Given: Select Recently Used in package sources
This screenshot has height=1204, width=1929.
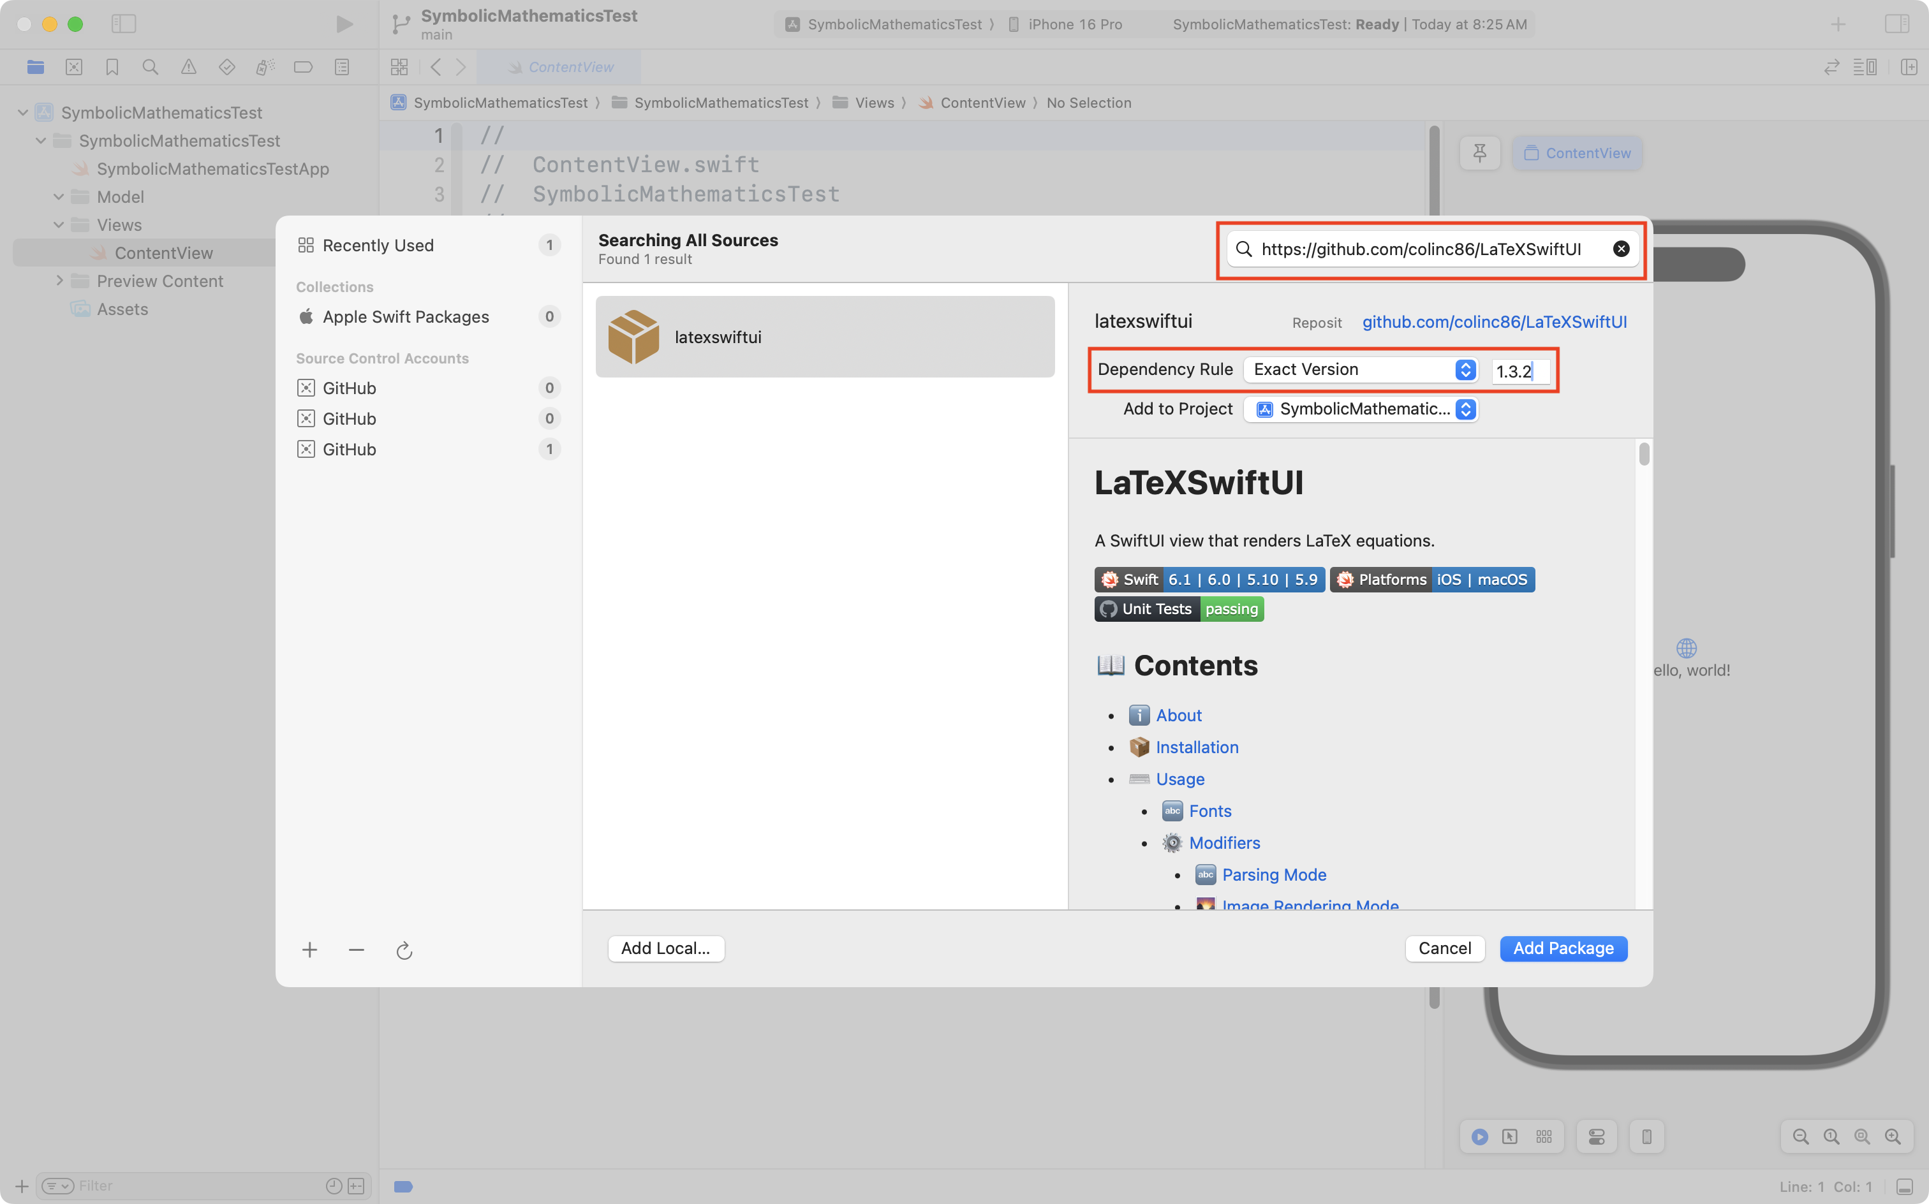Looking at the screenshot, I should 378,246.
